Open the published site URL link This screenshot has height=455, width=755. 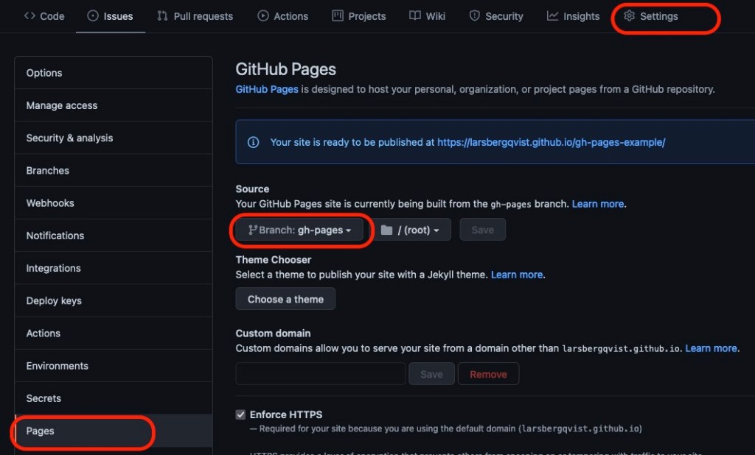click(551, 142)
